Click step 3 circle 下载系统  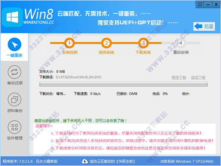pyautogui.click(x=143, y=43)
